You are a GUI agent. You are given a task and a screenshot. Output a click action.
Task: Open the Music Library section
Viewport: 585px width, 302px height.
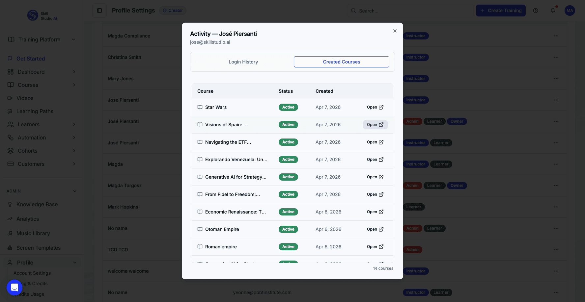33,233
